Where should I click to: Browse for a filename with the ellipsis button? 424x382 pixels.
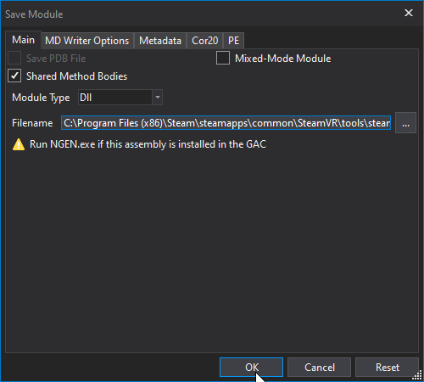coord(405,123)
